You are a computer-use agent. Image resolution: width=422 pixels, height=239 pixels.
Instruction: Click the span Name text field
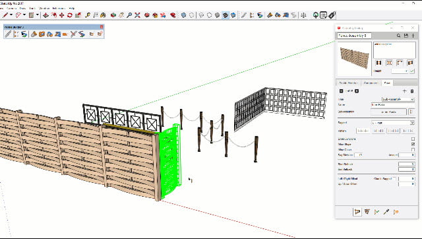(393, 104)
